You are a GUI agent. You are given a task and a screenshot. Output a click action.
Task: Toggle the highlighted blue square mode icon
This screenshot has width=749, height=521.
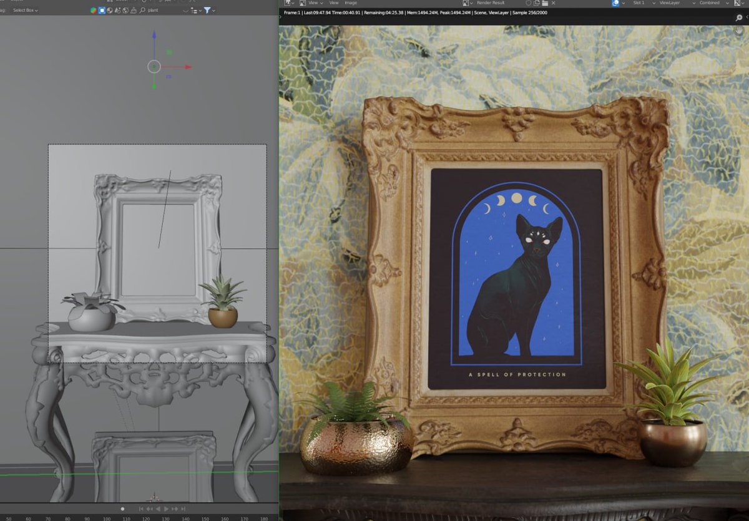click(x=102, y=10)
